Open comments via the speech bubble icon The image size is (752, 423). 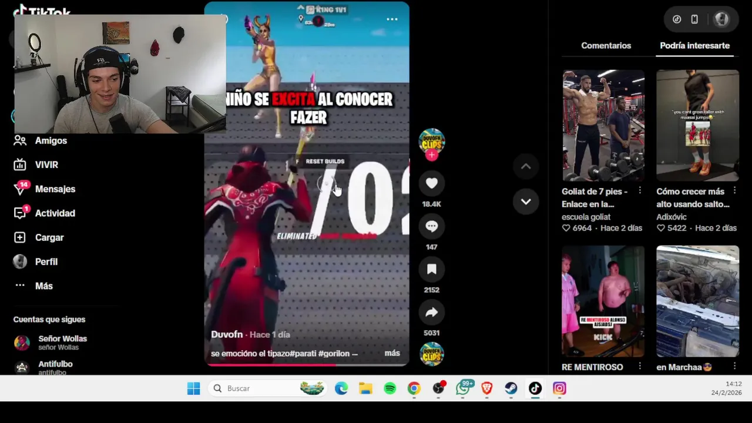click(x=431, y=226)
